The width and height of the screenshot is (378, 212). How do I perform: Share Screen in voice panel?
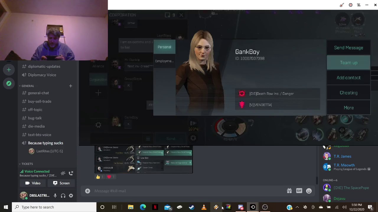pyautogui.click(x=61, y=183)
